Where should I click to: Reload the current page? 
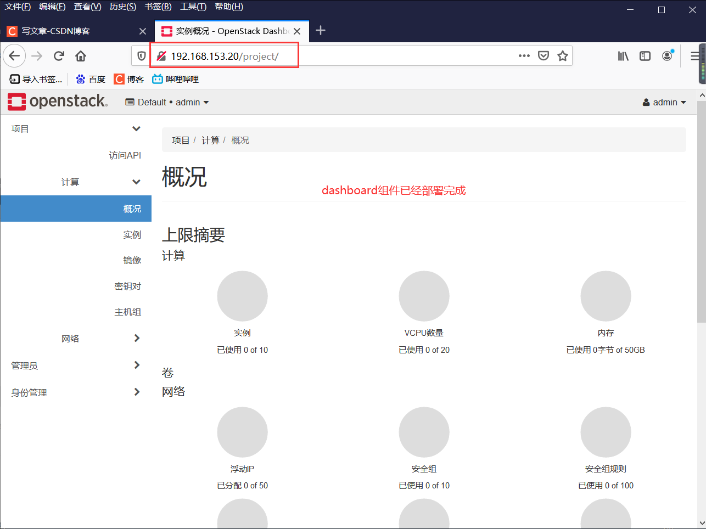tap(59, 55)
